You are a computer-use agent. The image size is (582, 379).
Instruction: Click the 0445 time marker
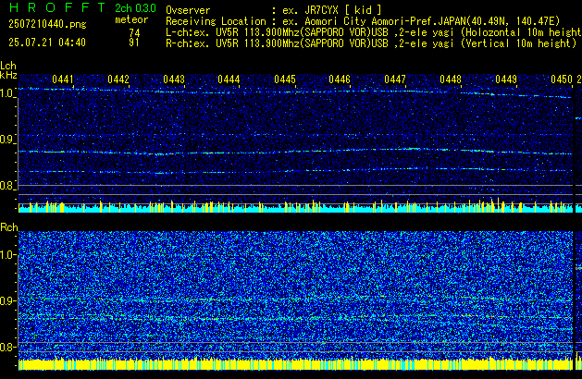click(x=285, y=79)
